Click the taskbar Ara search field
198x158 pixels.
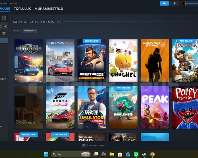(x=71, y=154)
